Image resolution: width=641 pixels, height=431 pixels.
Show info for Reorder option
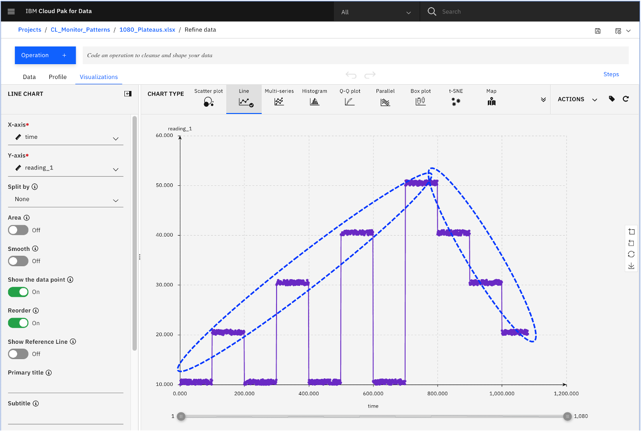point(36,310)
